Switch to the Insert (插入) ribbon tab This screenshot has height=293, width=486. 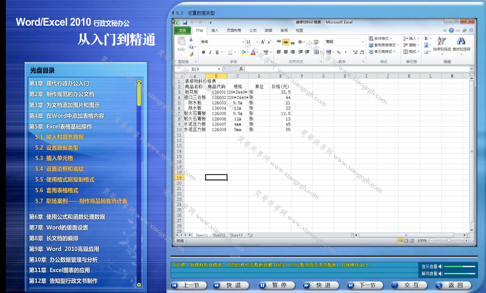click(215, 30)
